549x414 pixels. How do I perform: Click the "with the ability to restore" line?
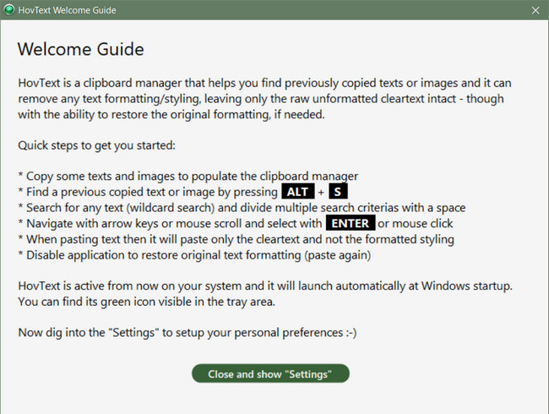pos(171,115)
